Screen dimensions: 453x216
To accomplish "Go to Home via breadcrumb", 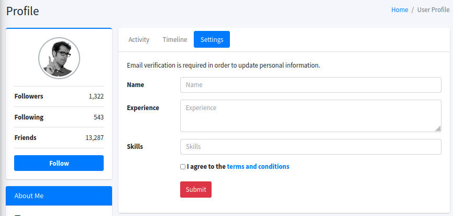I will pyautogui.click(x=400, y=10).
